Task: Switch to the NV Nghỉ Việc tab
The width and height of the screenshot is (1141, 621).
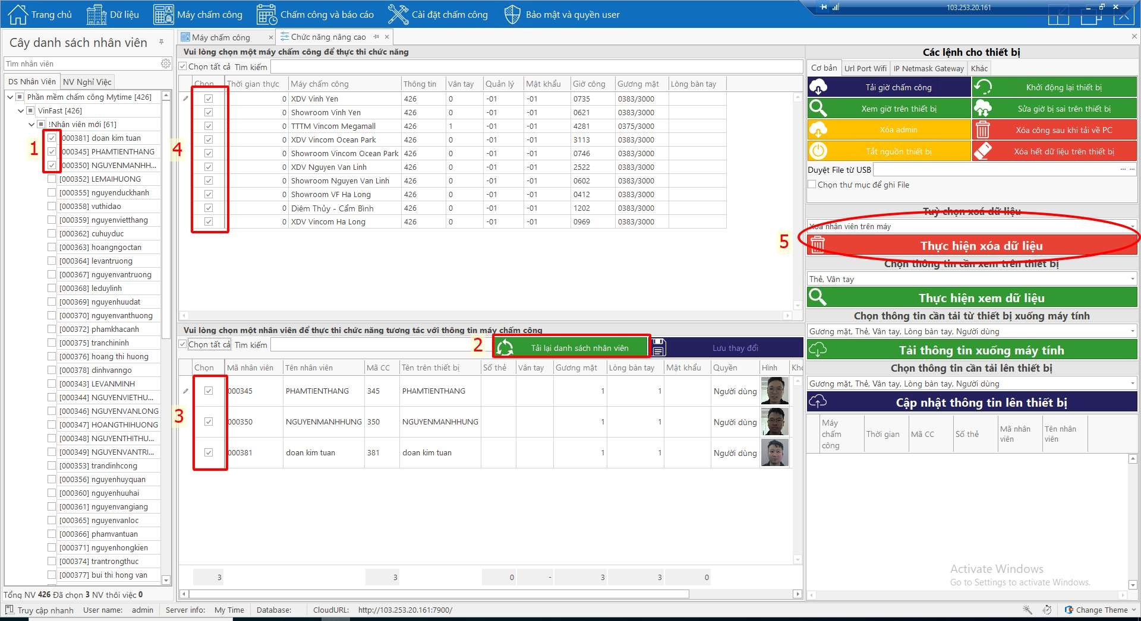Action: 87,81
